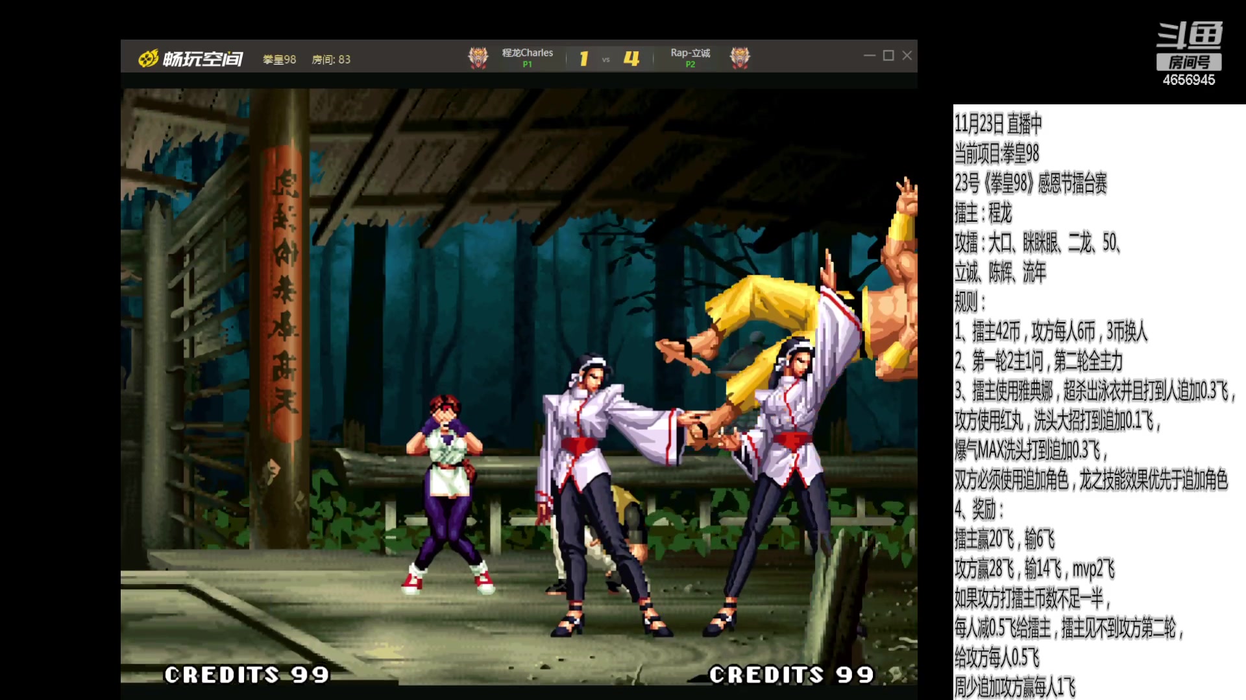Click the red-haired girl character on left
1246x700 pixels.
(446, 494)
